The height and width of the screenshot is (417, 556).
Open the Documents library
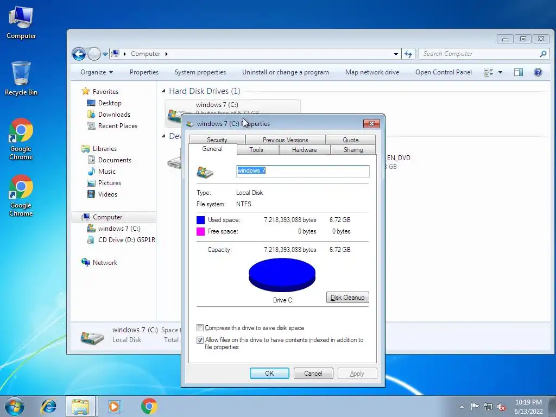(115, 160)
